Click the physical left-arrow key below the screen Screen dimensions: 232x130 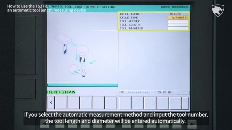(x=45, y=124)
